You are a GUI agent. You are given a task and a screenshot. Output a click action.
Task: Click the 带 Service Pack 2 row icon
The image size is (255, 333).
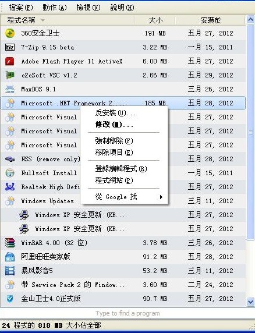pyautogui.click(x=10, y=285)
